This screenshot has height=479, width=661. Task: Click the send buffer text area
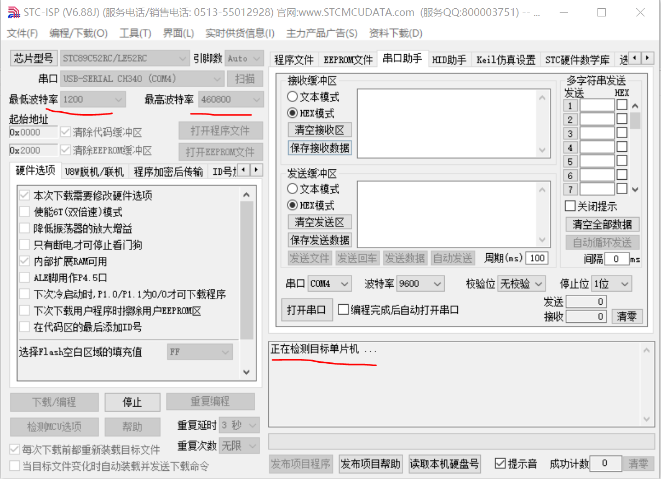[453, 214]
